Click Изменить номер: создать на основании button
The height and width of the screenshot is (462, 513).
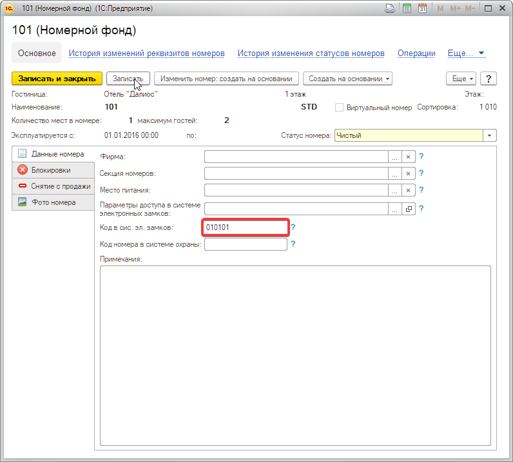pyautogui.click(x=226, y=79)
